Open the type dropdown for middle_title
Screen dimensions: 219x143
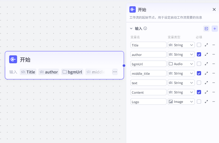tap(181, 73)
